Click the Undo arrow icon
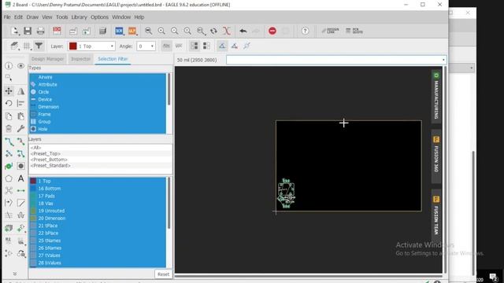This screenshot has width=504, height=283. (243, 31)
